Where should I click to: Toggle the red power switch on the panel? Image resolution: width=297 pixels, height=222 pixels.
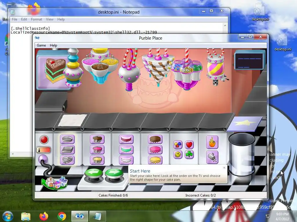coord(44,150)
